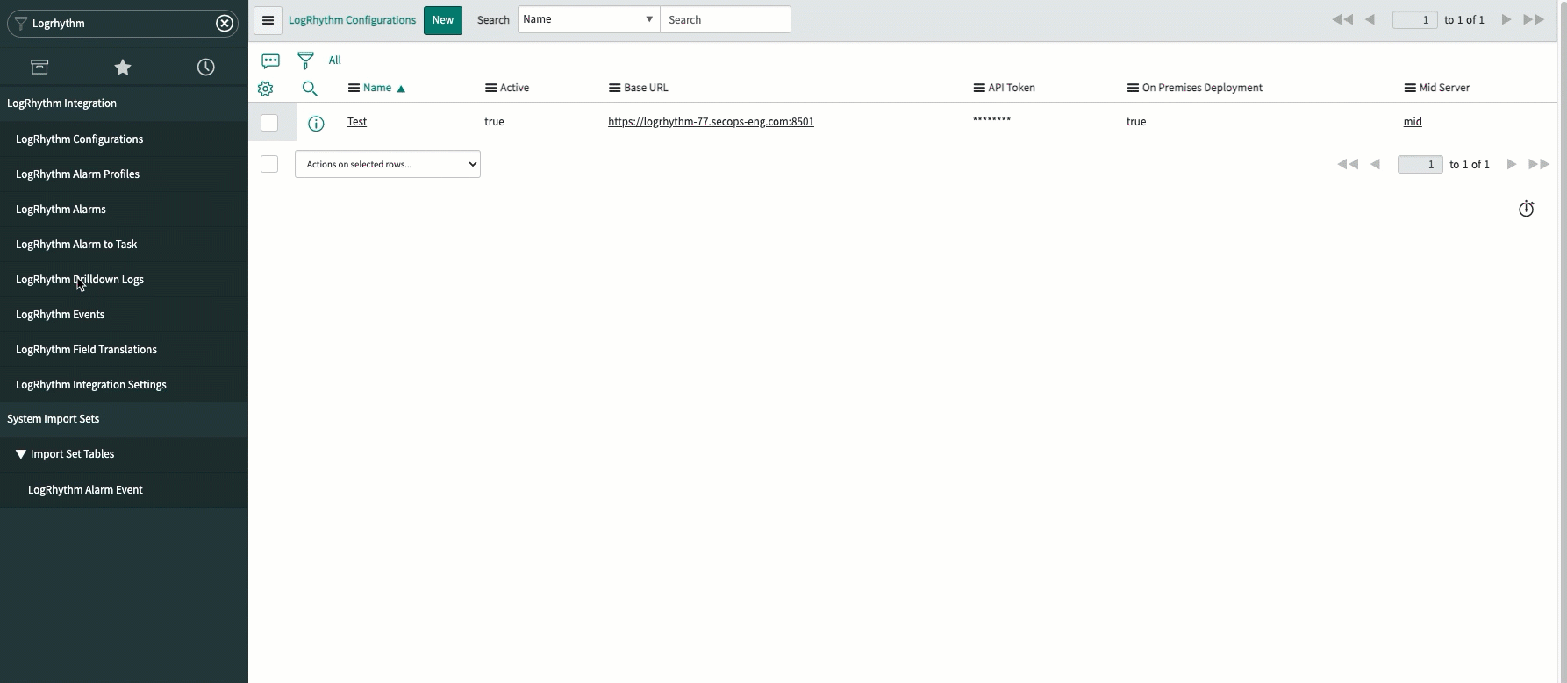
Task: Open the API Token column menu icon
Action: point(979,88)
